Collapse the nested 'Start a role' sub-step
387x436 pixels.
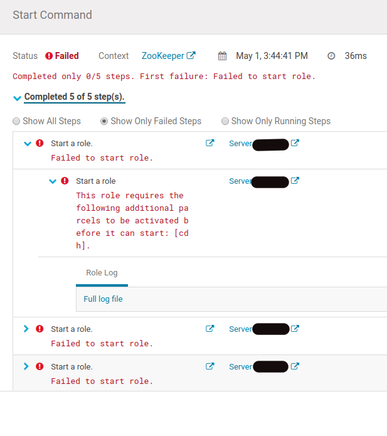[53, 181]
